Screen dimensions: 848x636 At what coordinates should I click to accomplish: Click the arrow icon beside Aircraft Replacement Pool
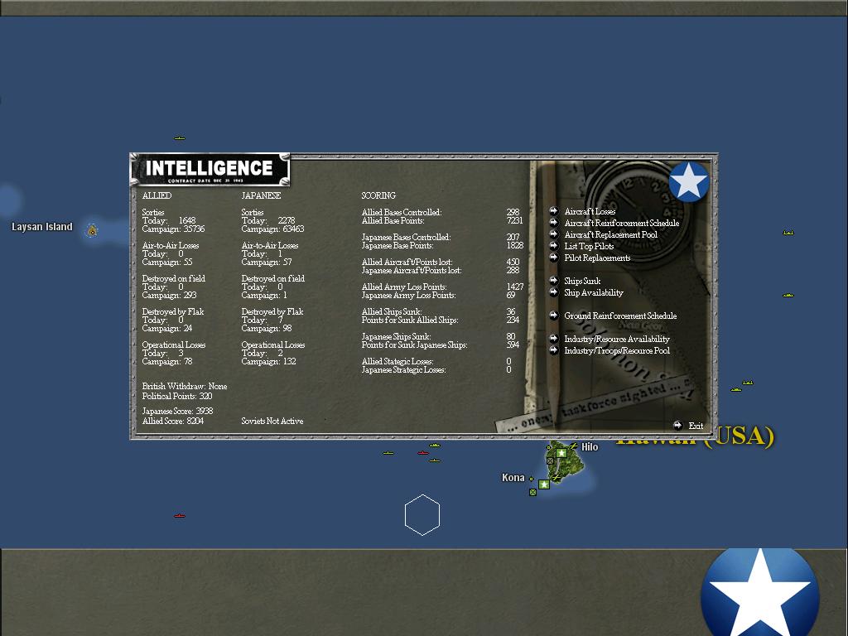(553, 234)
